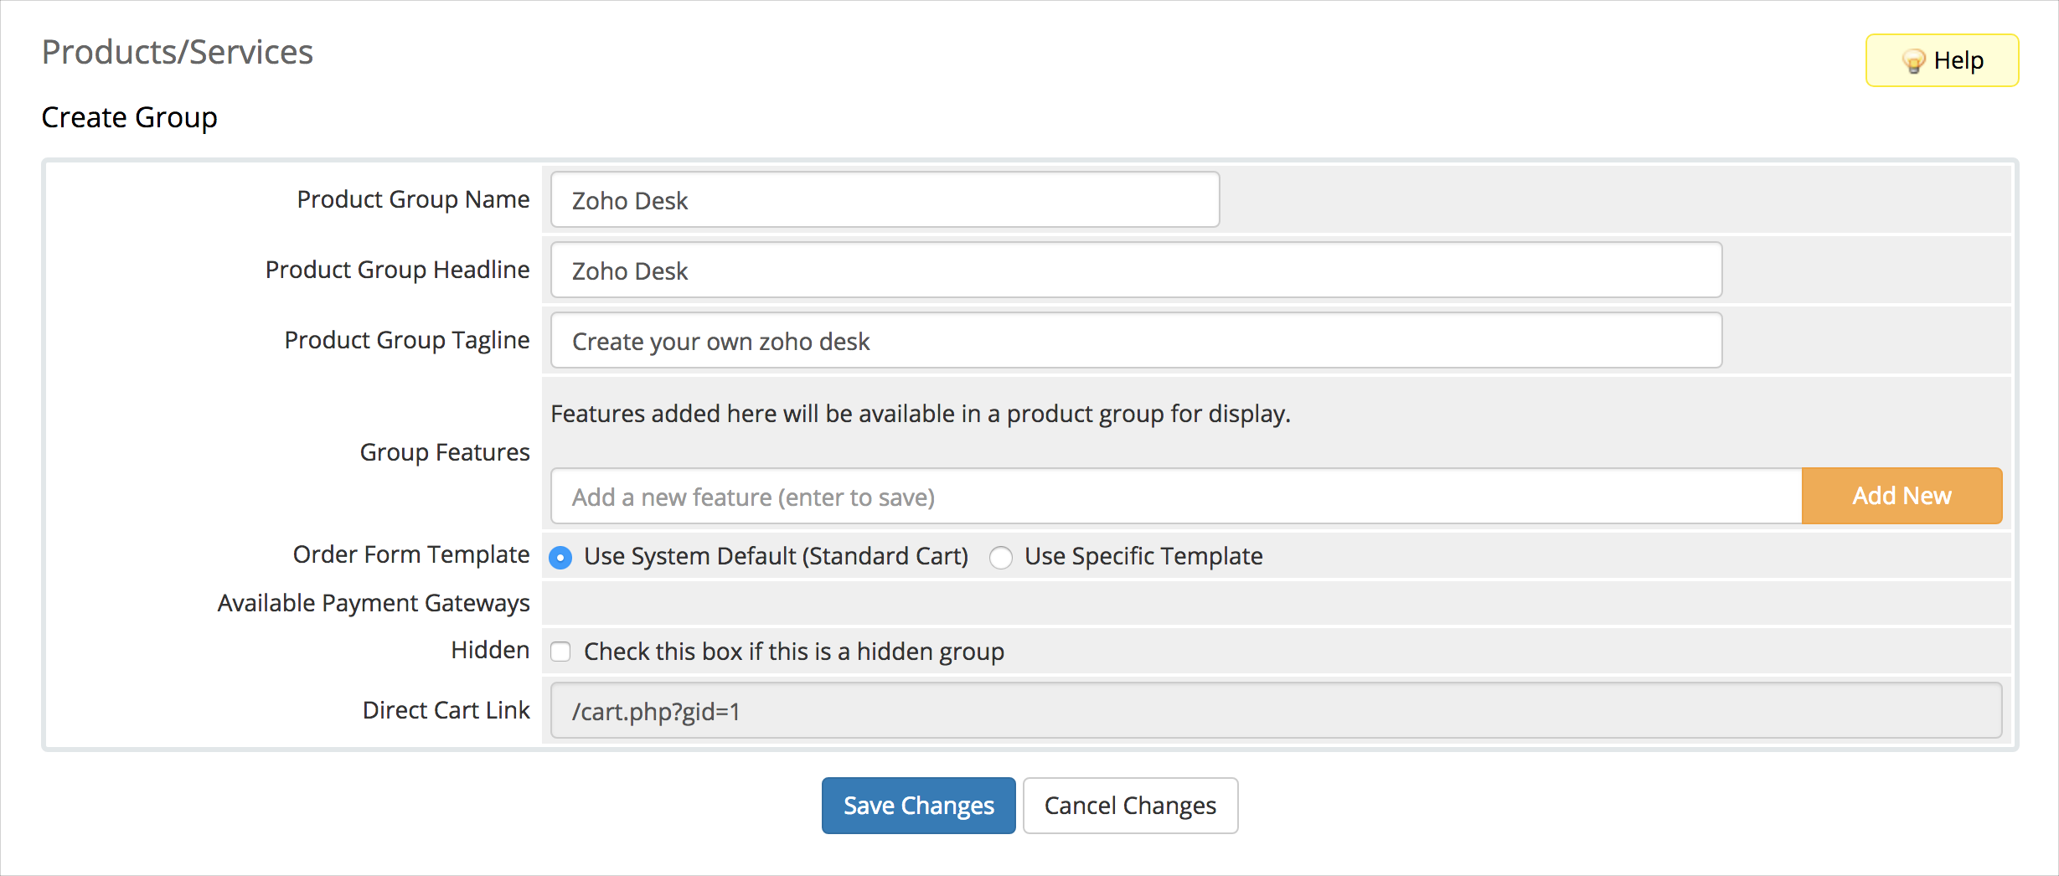Click the Product Group Headline label
The height and width of the screenshot is (876, 2059).
397,270
